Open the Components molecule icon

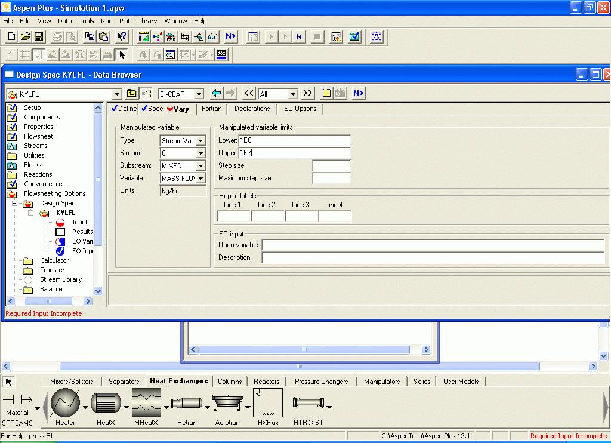158,36
